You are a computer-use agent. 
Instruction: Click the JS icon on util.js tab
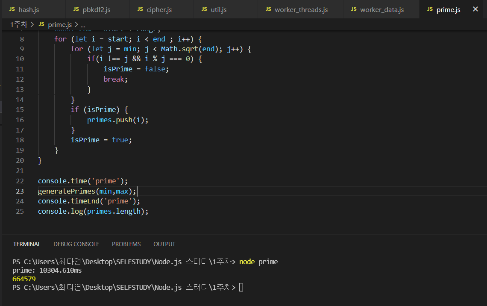click(x=204, y=9)
